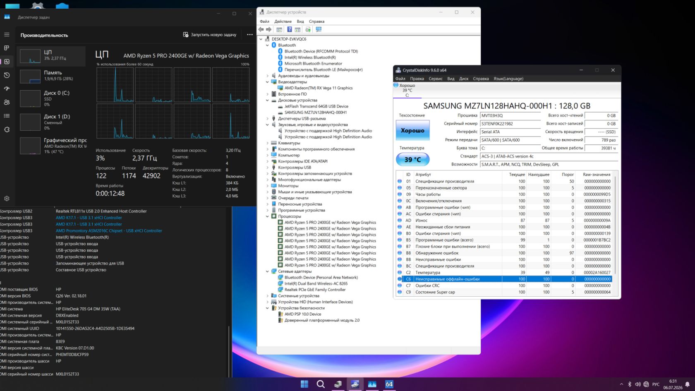Open taskbar Search icon
The image size is (695, 391).
pos(321,384)
